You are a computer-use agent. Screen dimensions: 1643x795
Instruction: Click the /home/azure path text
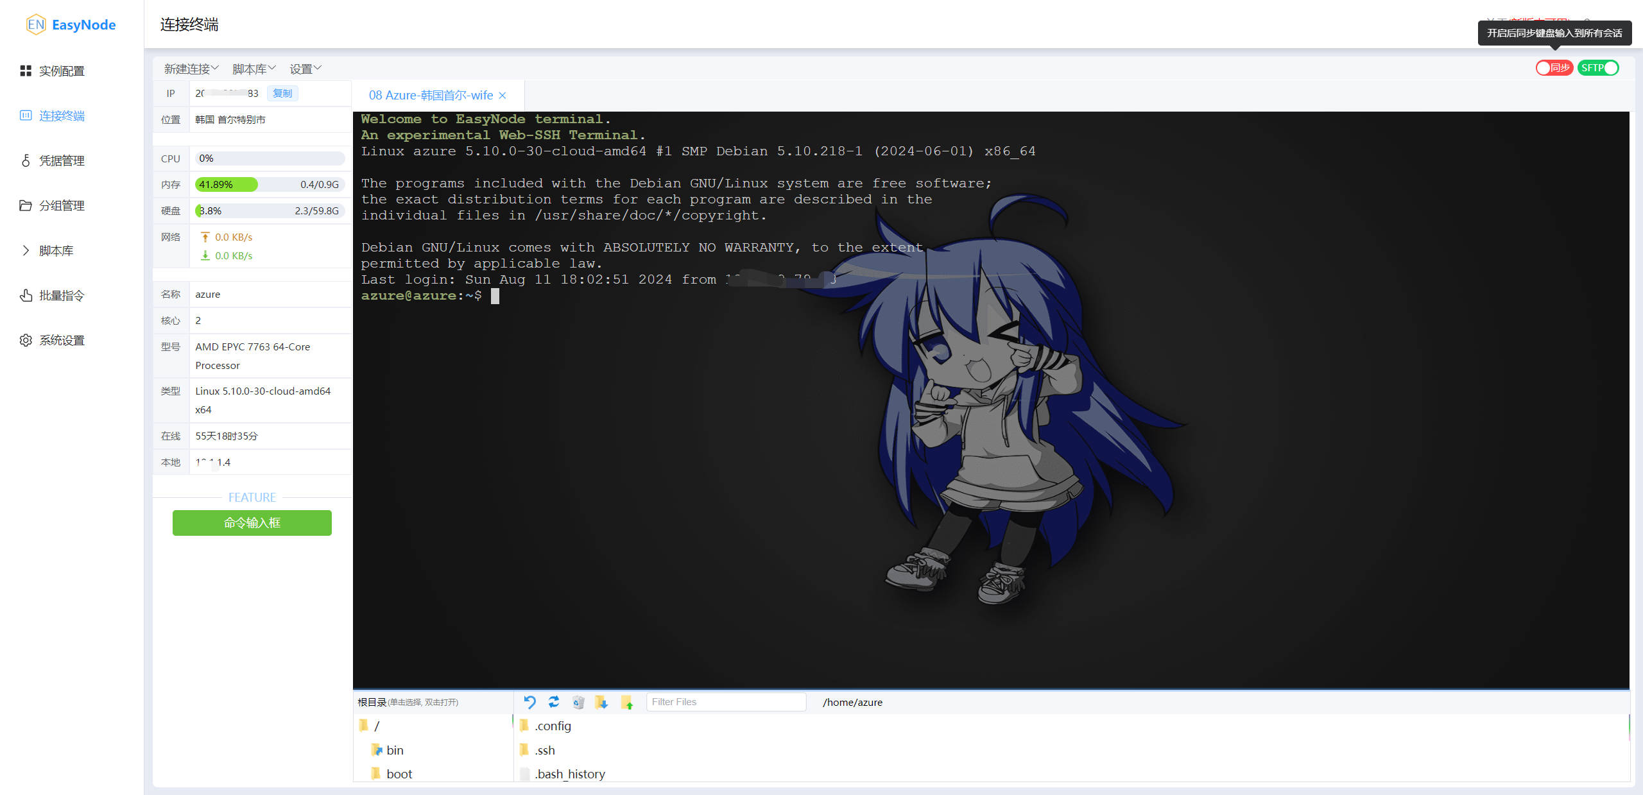[x=852, y=703]
